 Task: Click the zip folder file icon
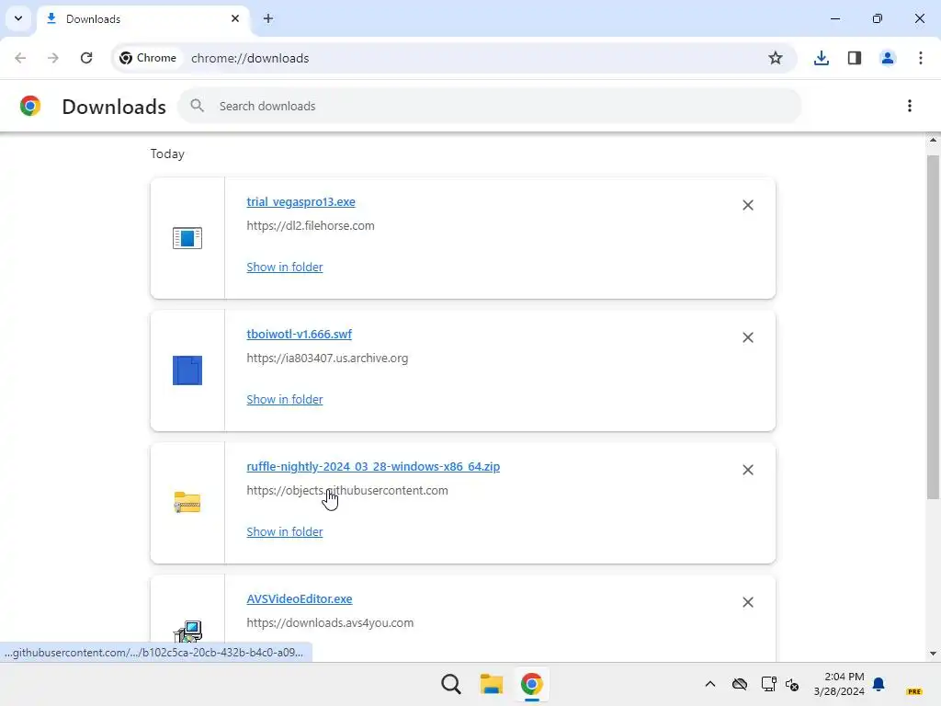click(187, 503)
